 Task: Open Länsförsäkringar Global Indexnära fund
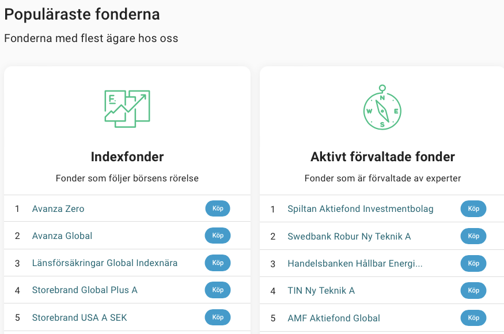(x=105, y=263)
